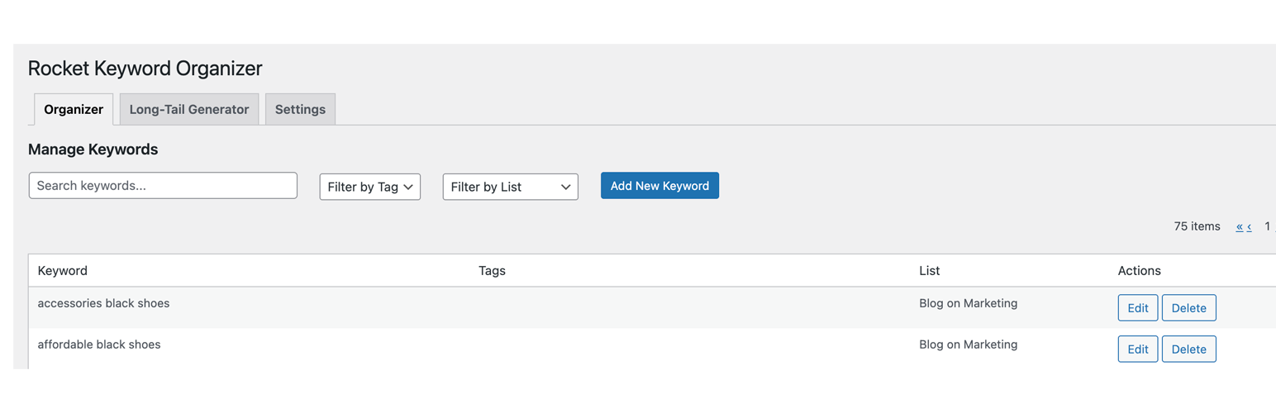Image resolution: width=1276 pixels, height=413 pixels.
Task: Focus the Search keywords text field
Action: tap(163, 186)
